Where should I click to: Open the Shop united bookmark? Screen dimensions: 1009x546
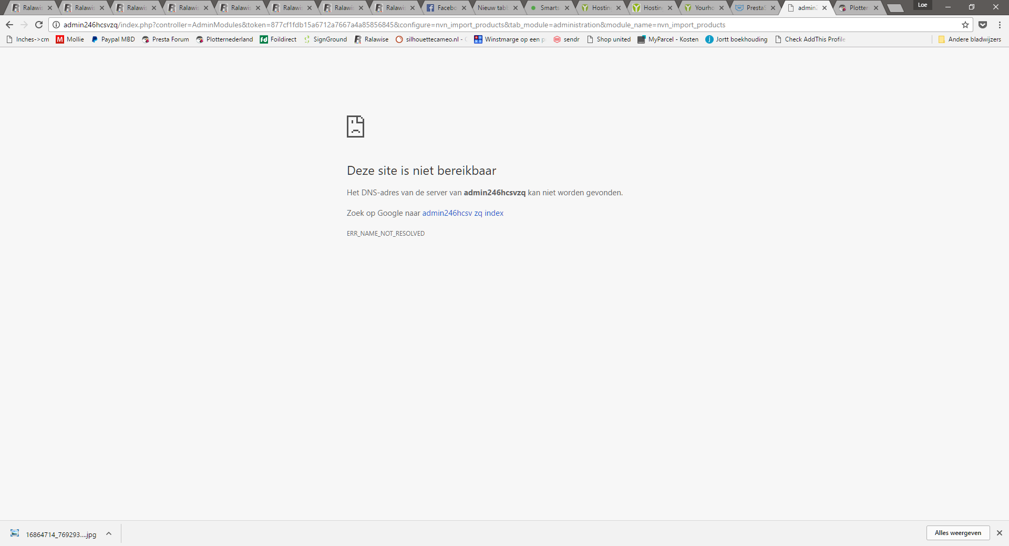609,39
